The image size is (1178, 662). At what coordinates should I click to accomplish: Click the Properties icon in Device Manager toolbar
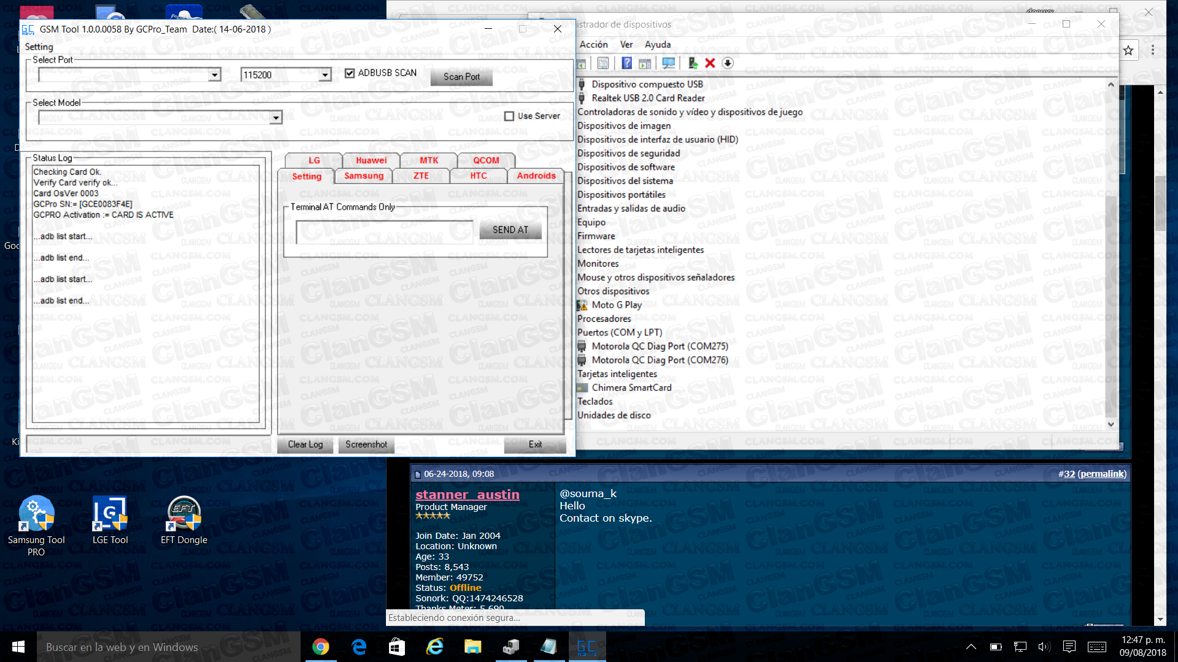click(603, 63)
